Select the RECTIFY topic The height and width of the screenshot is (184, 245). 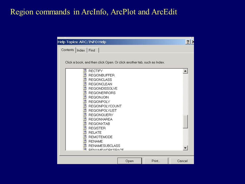click(x=96, y=71)
